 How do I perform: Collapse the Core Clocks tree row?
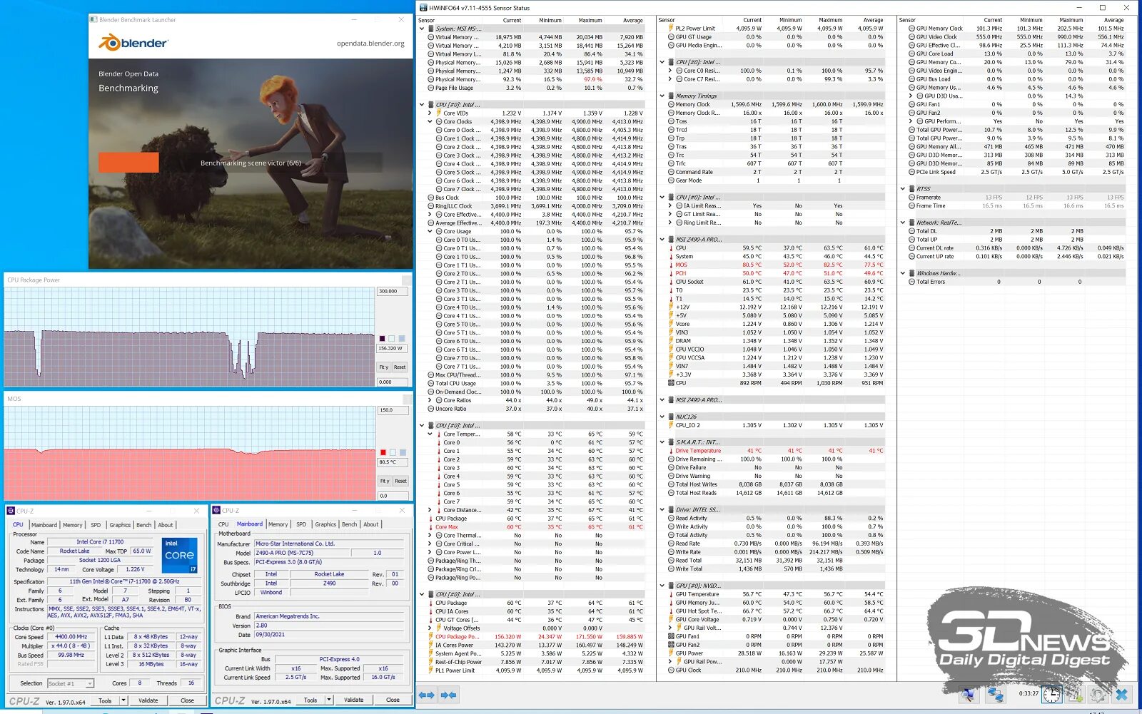[430, 121]
